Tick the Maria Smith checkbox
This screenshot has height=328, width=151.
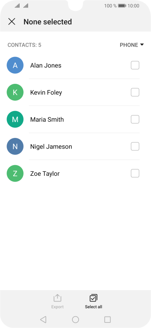point(135,119)
